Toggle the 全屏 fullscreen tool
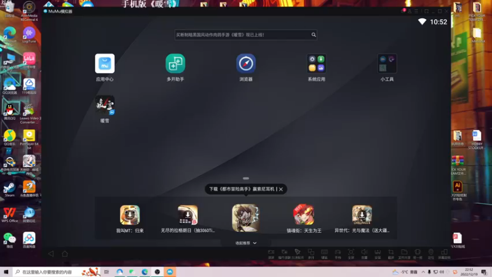This screenshot has width=492, height=277. pyautogui.click(x=351, y=254)
